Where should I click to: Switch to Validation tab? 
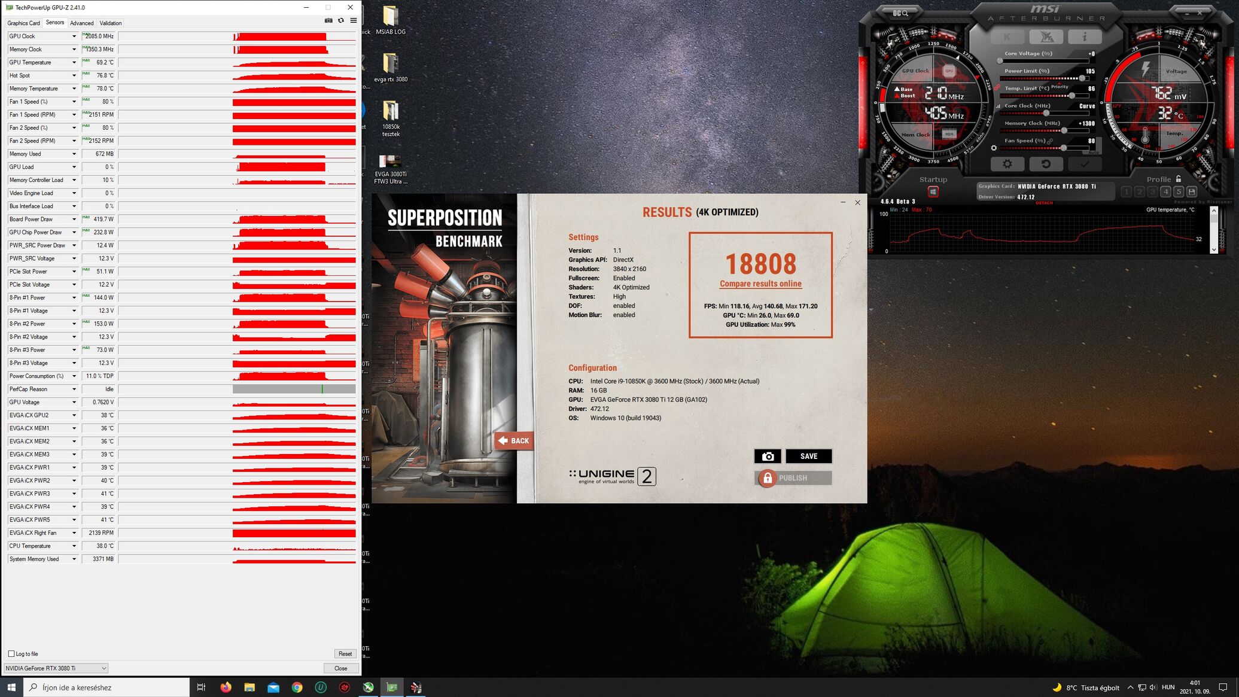[x=110, y=23]
